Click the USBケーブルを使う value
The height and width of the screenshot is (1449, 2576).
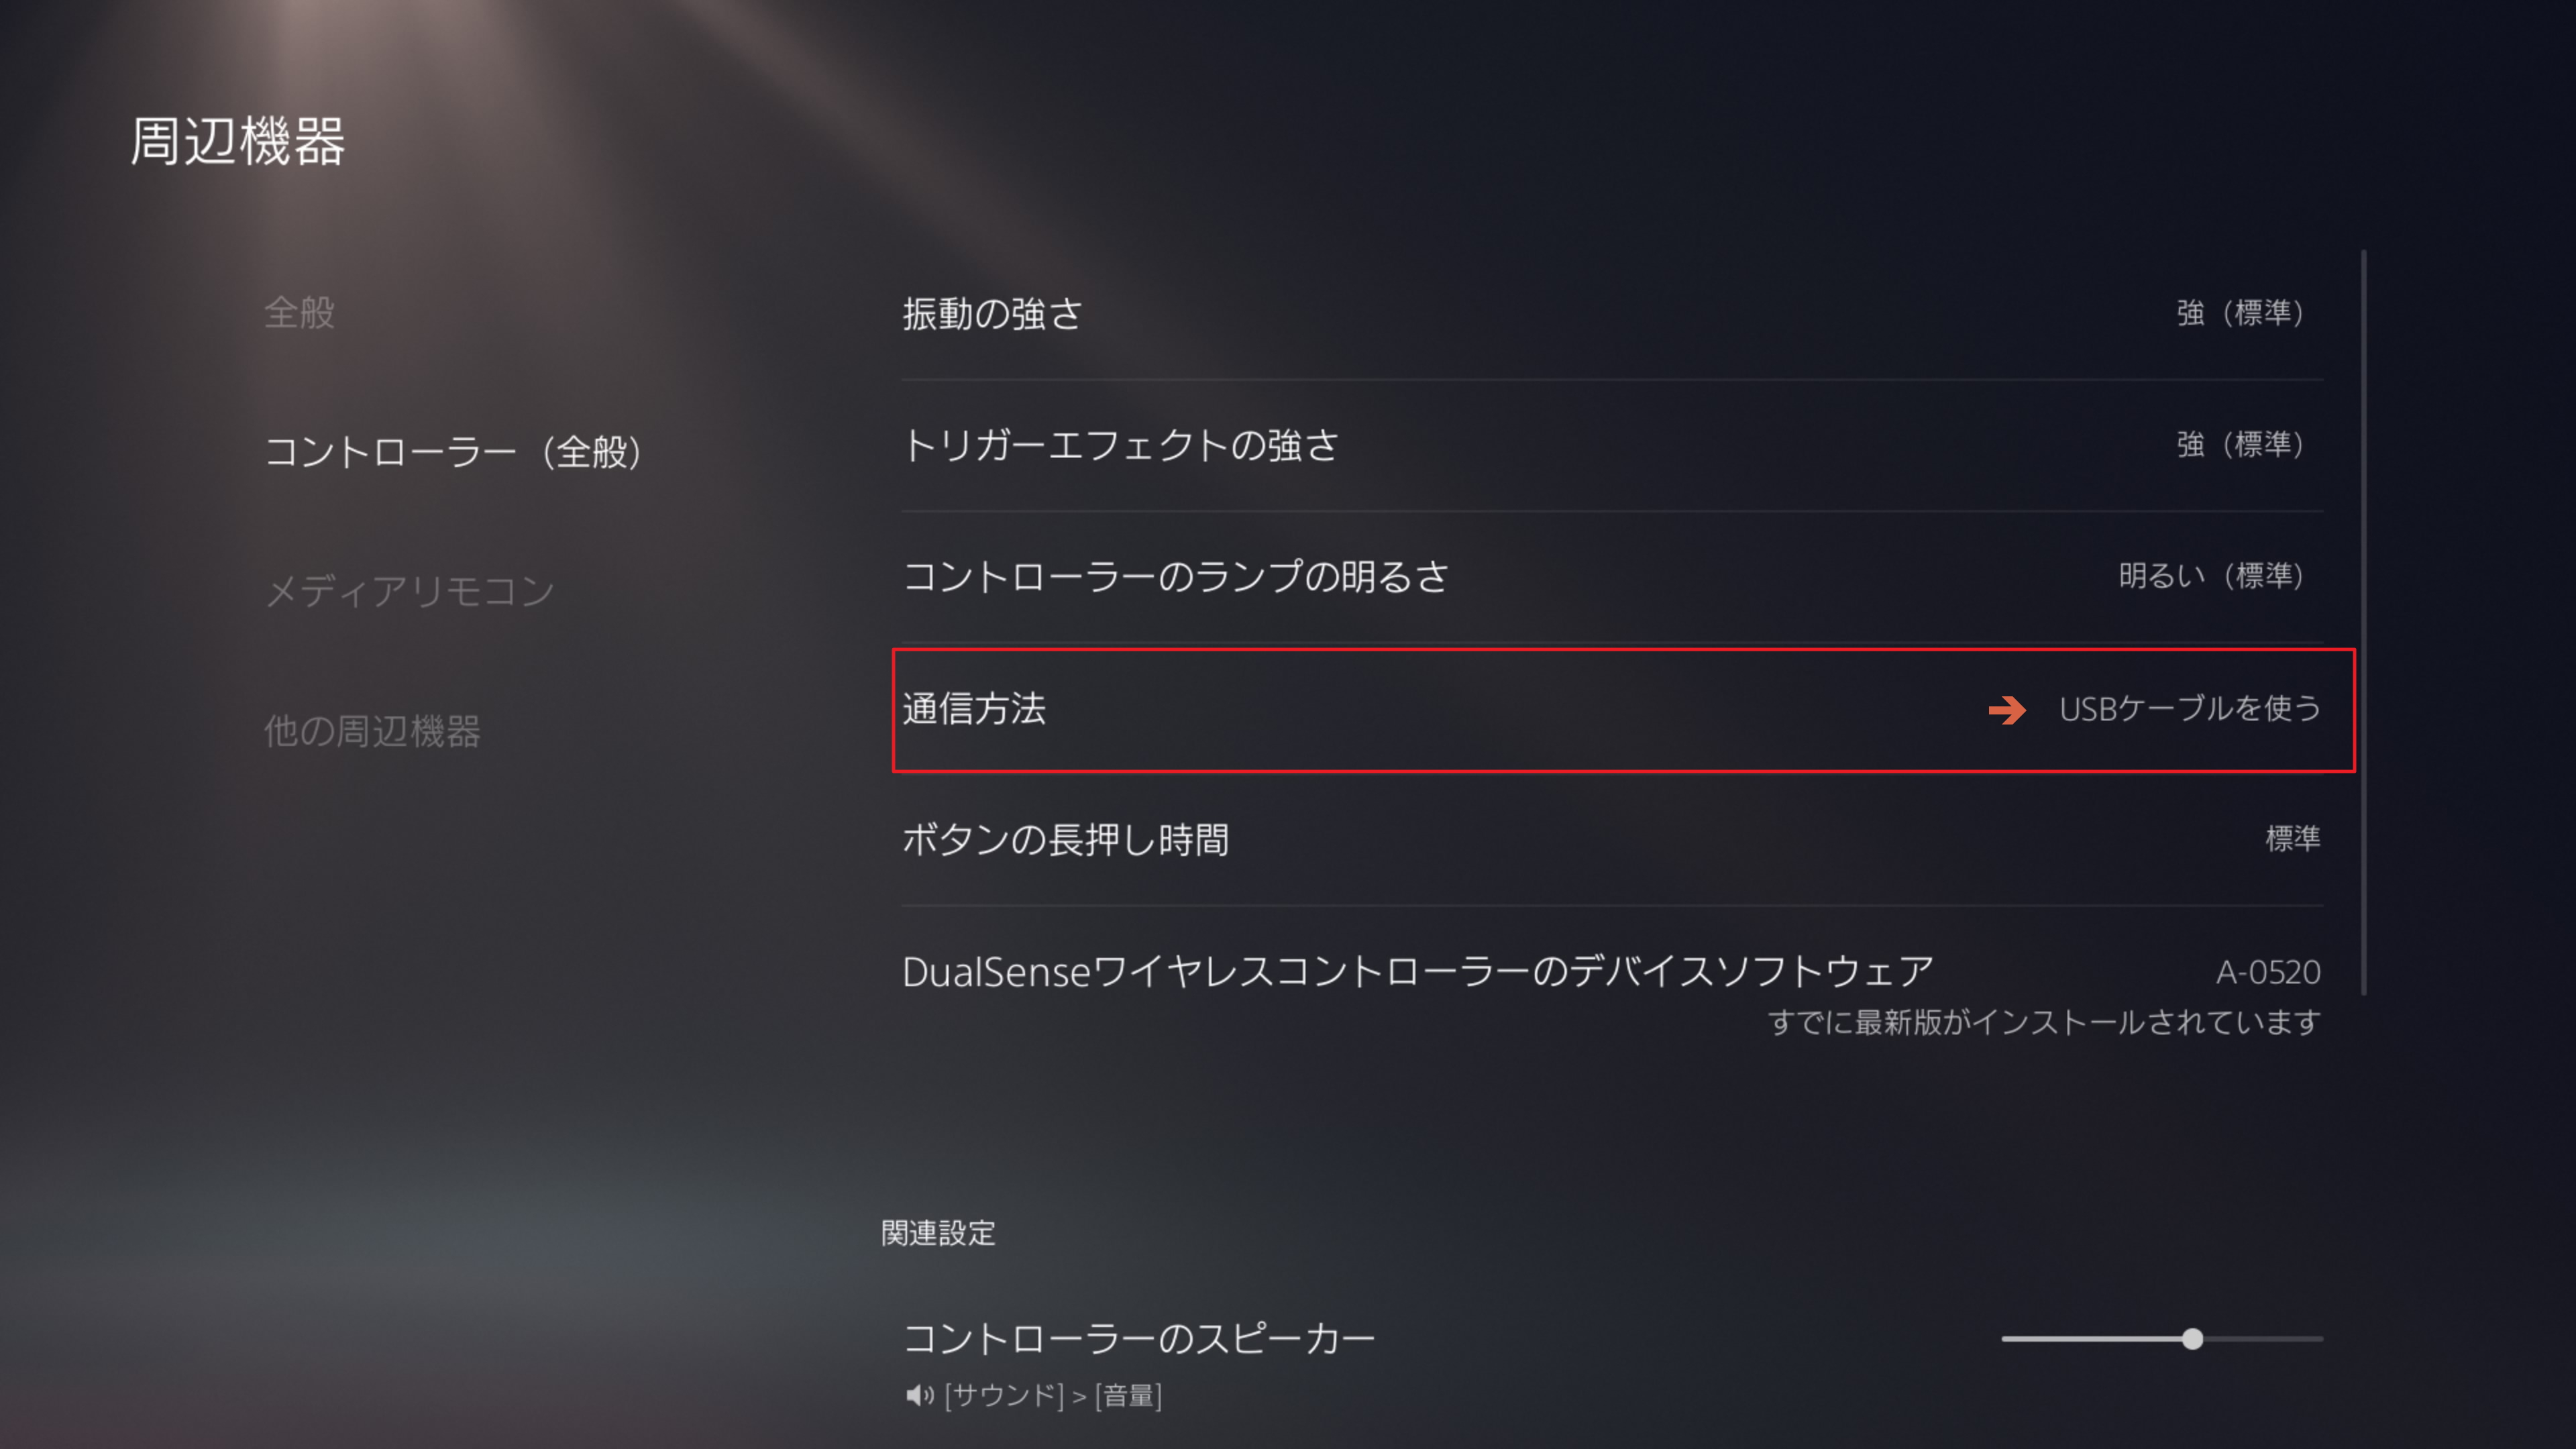pos(2189,709)
